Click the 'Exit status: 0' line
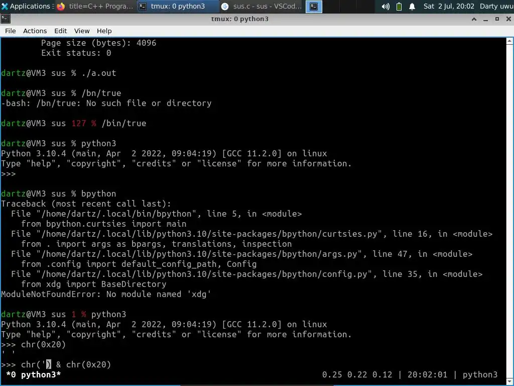This screenshot has width=514, height=386. click(x=76, y=53)
